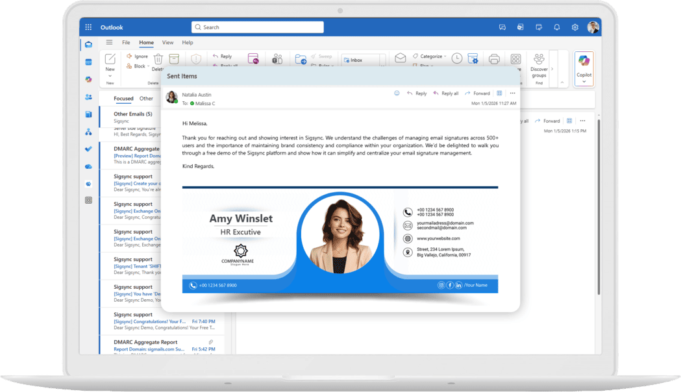Viewport: 681px width, 392px height.
Task: Click the New mail button
Action: (x=110, y=62)
